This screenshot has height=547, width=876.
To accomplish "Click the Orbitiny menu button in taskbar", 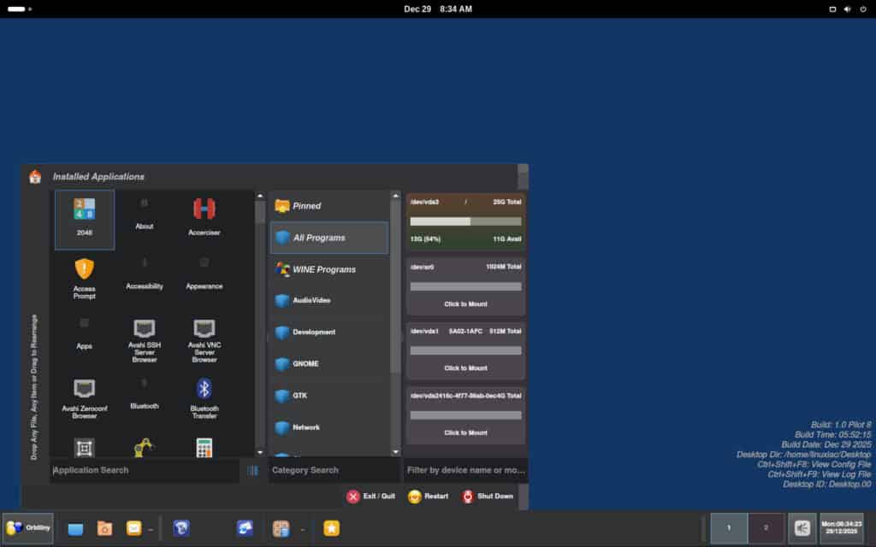I will point(28,527).
